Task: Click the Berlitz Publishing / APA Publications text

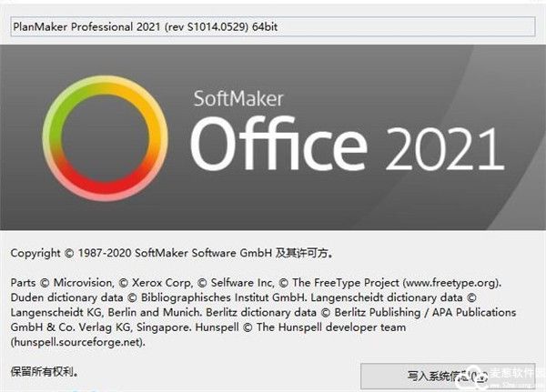Action: pyautogui.click(x=431, y=312)
